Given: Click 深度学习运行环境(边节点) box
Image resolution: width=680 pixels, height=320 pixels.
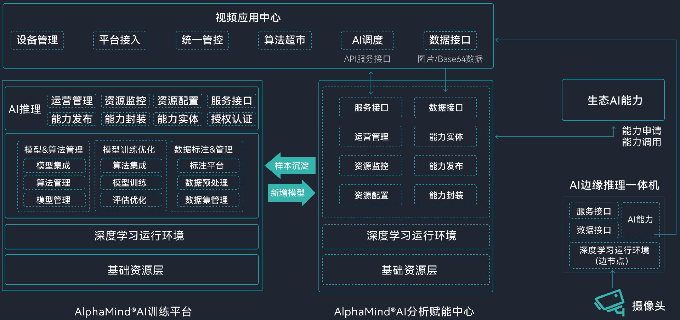Looking at the screenshot, I should [614, 255].
